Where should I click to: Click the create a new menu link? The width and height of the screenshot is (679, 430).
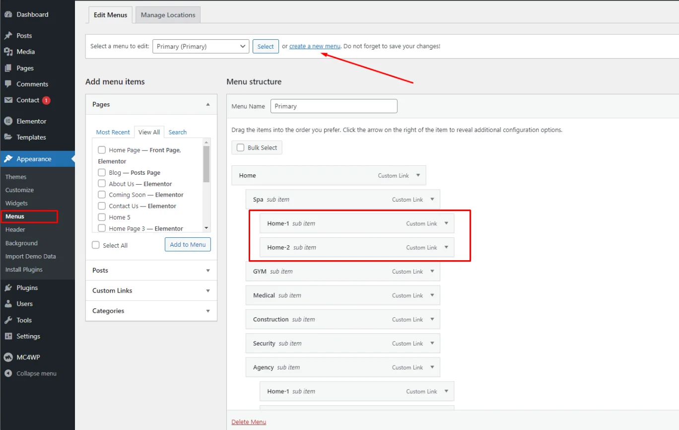click(x=315, y=46)
